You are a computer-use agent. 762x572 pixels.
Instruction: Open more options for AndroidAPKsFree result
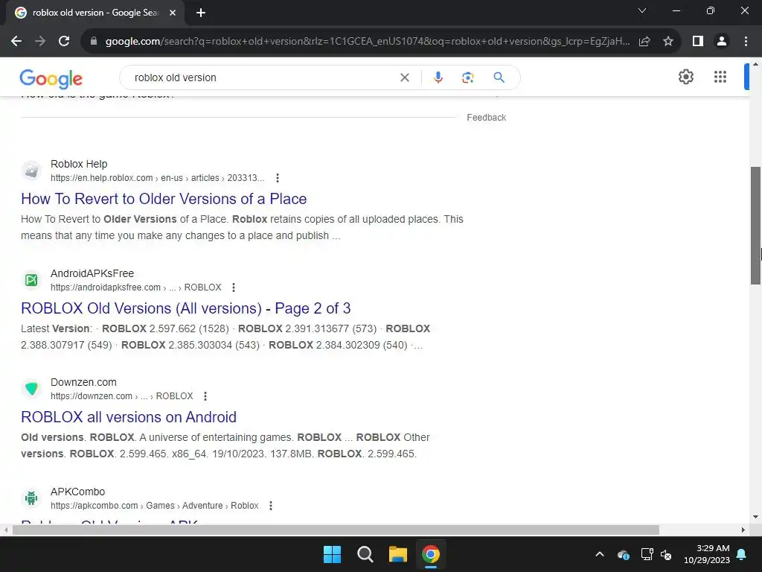click(234, 287)
